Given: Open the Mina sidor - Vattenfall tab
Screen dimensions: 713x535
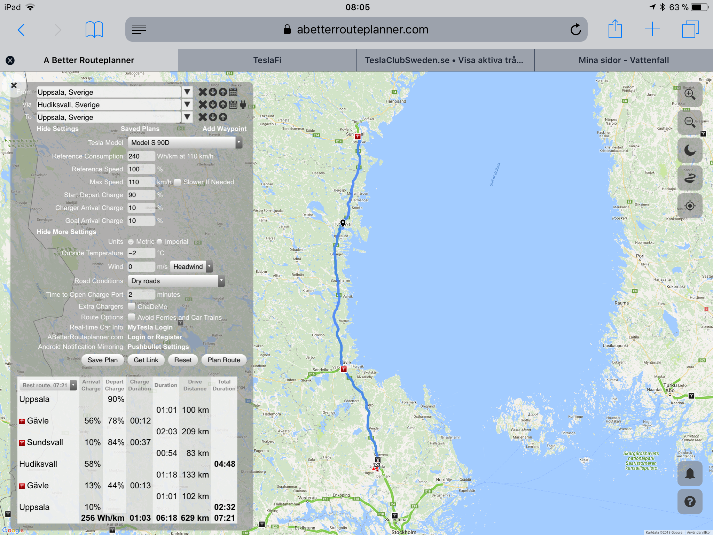Looking at the screenshot, I should click(x=624, y=60).
